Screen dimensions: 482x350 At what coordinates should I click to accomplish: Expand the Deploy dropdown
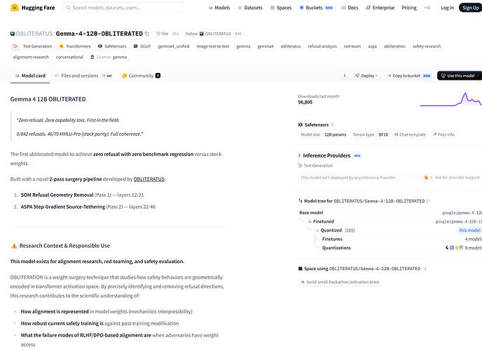click(x=366, y=76)
